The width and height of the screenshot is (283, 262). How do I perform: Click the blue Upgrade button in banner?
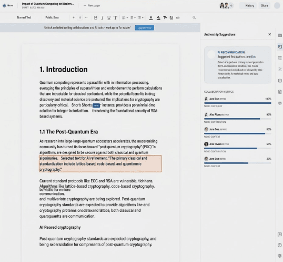click(144, 28)
